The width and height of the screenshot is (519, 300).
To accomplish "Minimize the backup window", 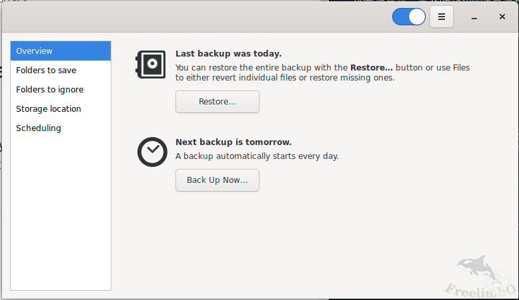I will click(474, 17).
